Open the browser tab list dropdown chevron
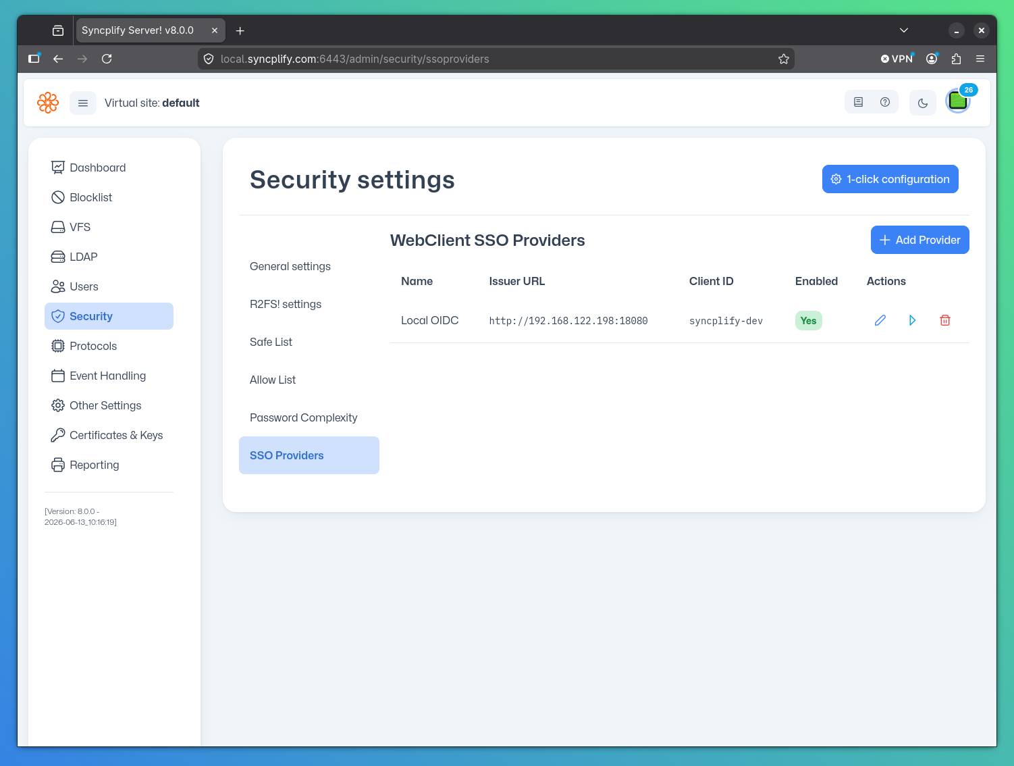This screenshot has width=1014, height=766. tap(904, 30)
